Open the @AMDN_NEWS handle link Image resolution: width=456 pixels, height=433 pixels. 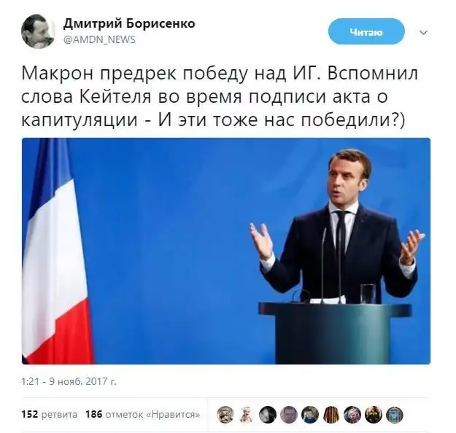tap(99, 39)
